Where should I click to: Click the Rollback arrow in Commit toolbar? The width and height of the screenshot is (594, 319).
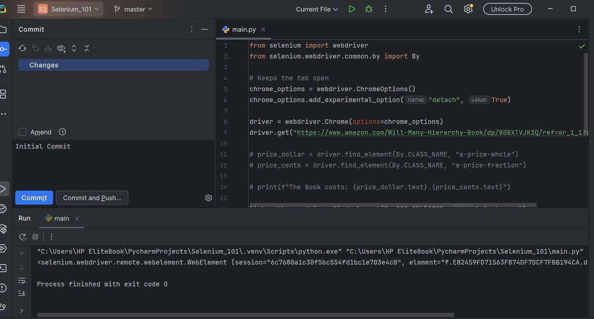[36, 48]
